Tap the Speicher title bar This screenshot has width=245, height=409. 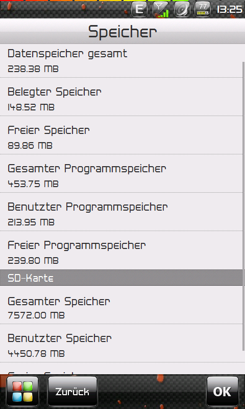point(122,31)
